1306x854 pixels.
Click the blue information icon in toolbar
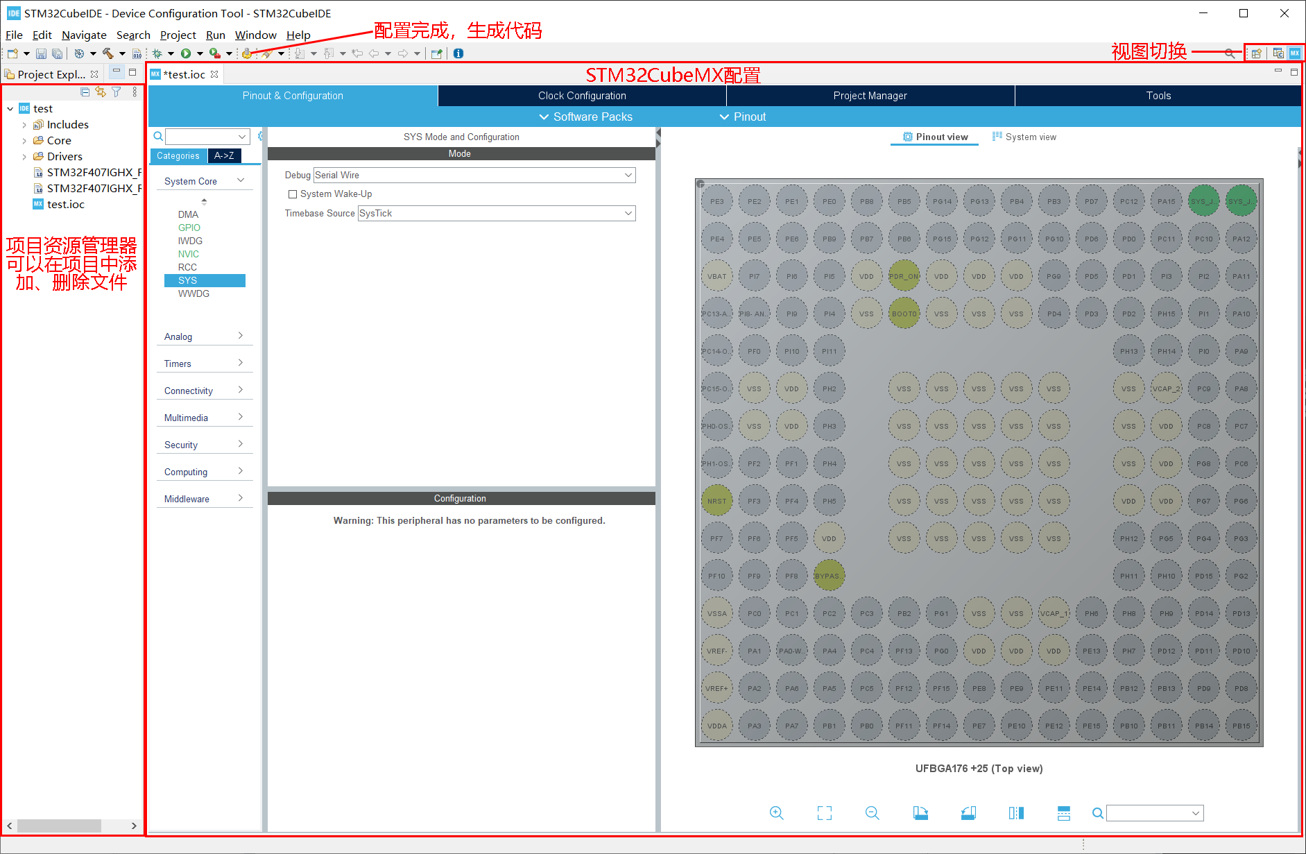[x=458, y=53]
